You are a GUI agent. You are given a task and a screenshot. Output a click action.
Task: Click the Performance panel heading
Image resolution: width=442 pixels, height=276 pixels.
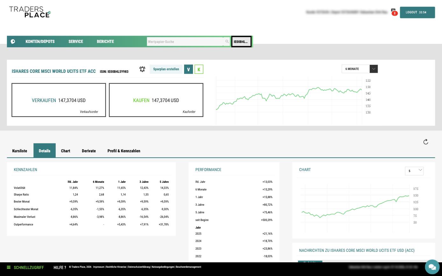[208, 170]
